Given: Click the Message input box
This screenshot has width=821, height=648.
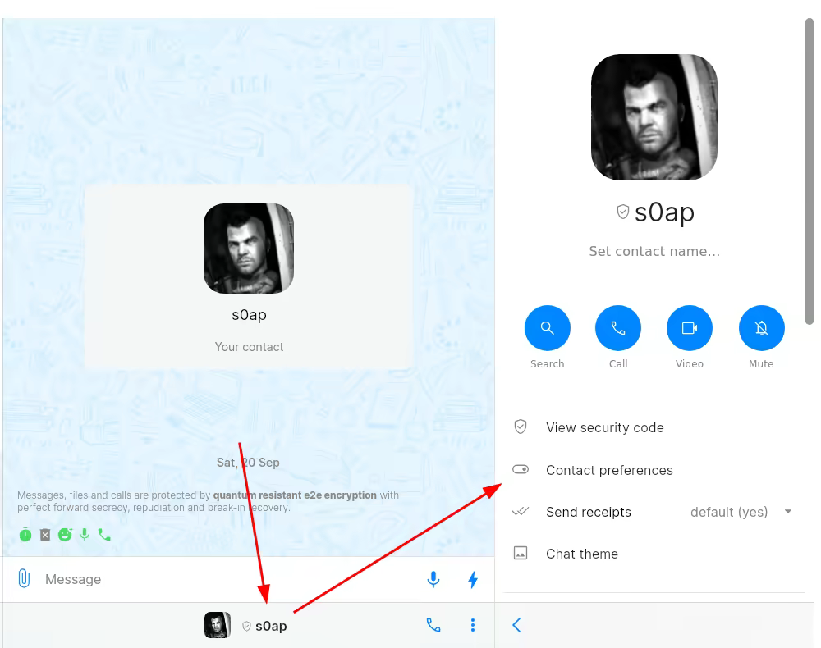Looking at the screenshot, I should [231, 579].
